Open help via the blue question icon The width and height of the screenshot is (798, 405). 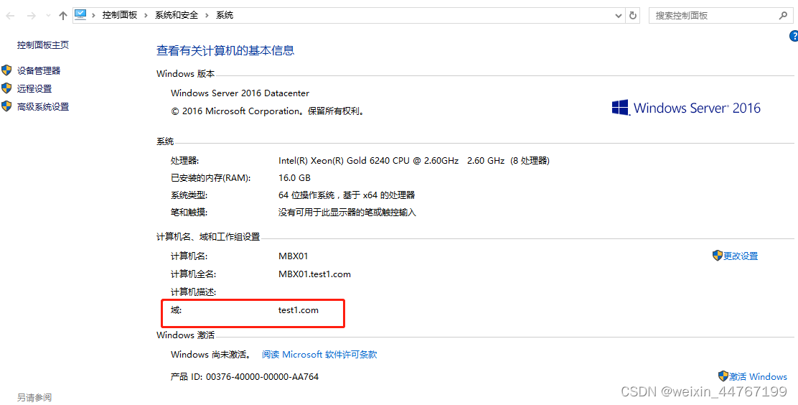coord(794,36)
